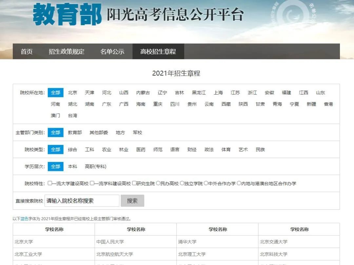Screen dimensions: 354x265
Task: Filter location by 江苏
Action: coord(235,93)
